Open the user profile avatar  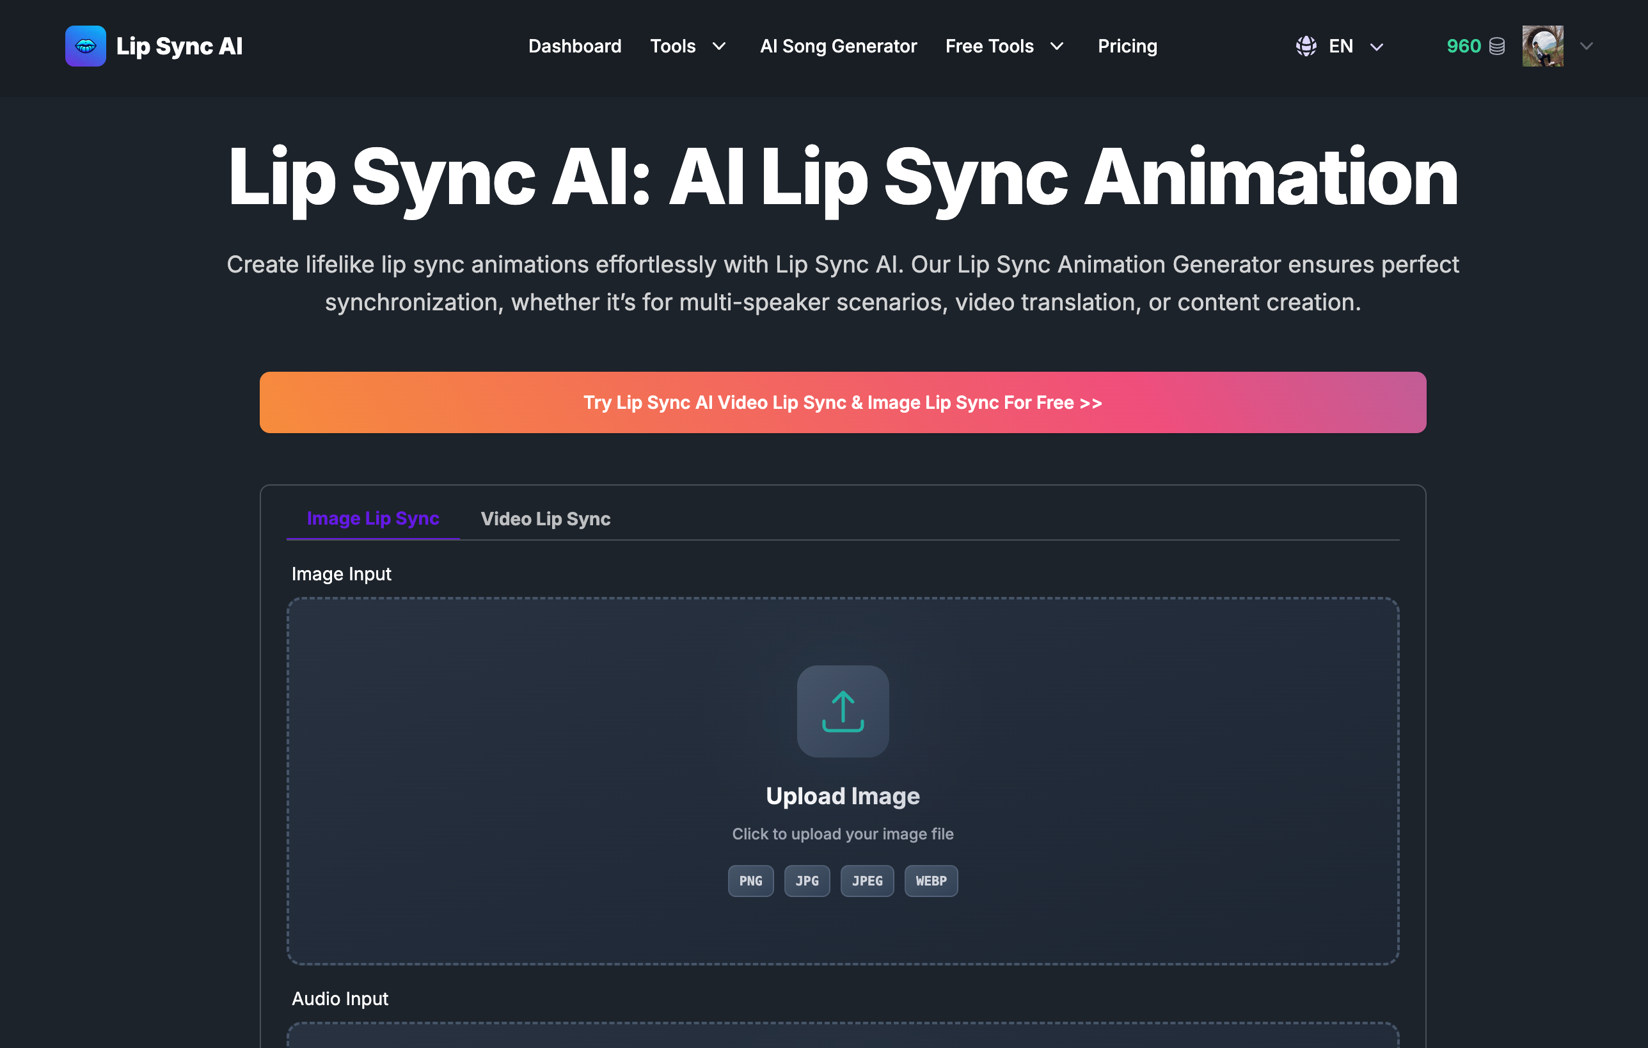(x=1542, y=46)
